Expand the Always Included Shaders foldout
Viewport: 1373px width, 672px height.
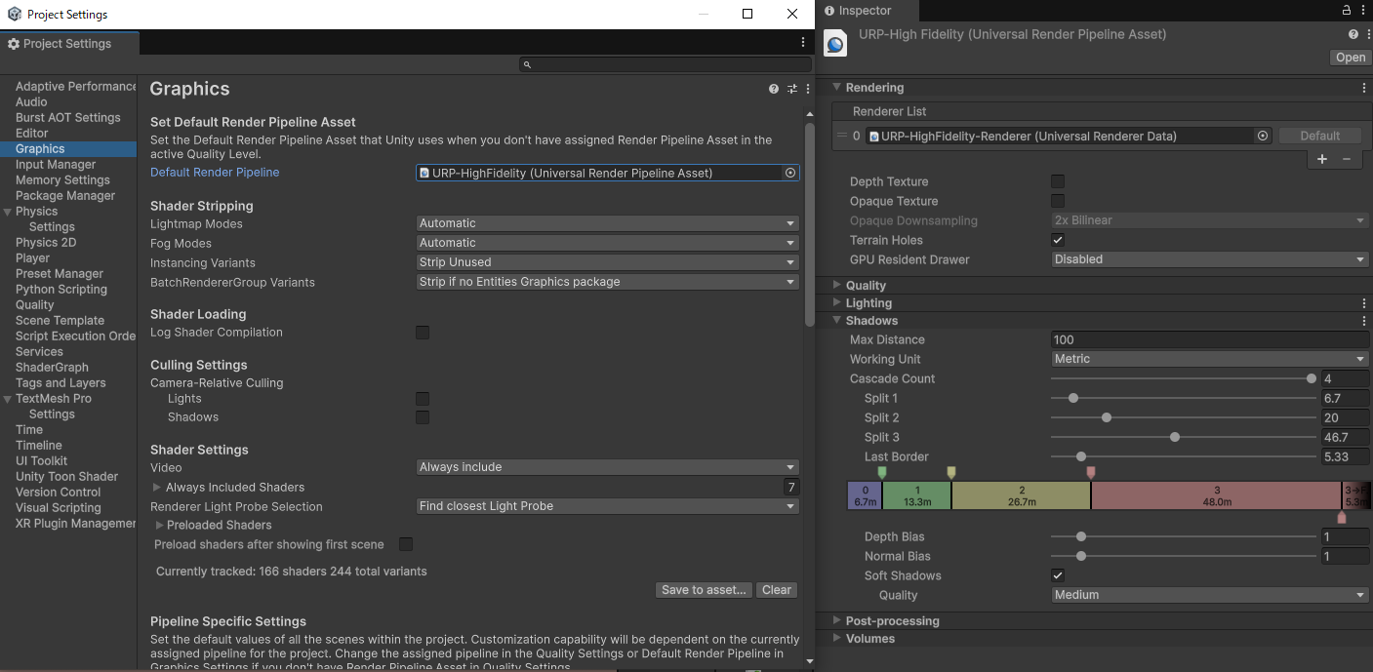pos(157,487)
